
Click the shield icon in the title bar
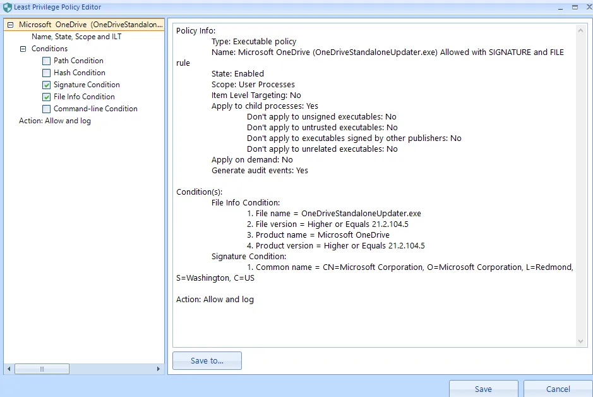[x=7, y=7]
